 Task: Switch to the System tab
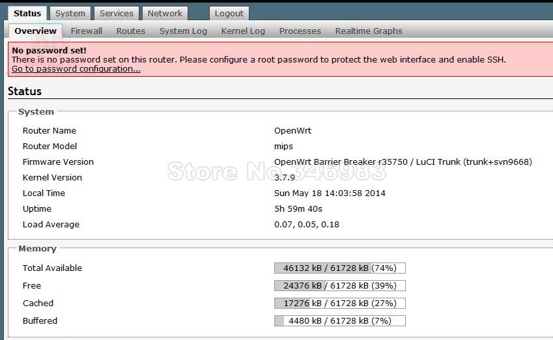(x=70, y=14)
